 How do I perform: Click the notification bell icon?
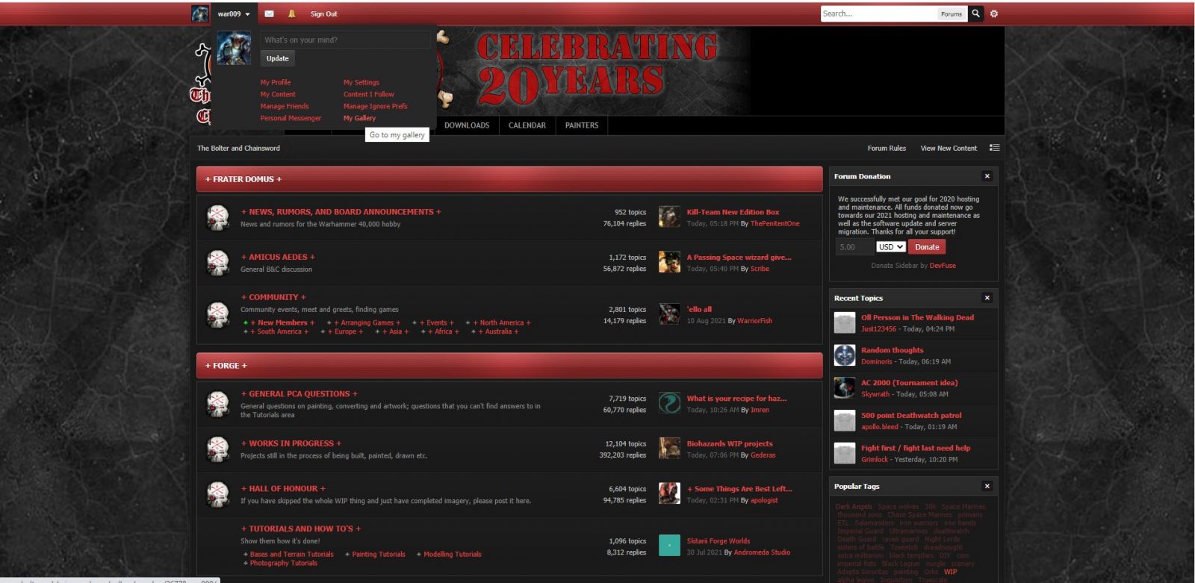pos(291,13)
